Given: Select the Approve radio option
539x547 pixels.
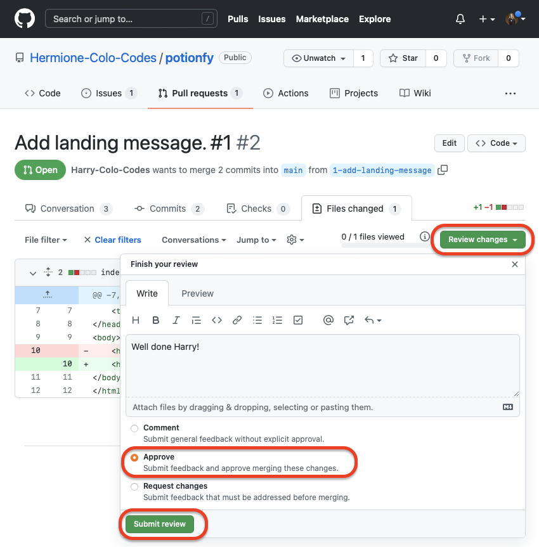Looking at the screenshot, I should pyautogui.click(x=134, y=458).
